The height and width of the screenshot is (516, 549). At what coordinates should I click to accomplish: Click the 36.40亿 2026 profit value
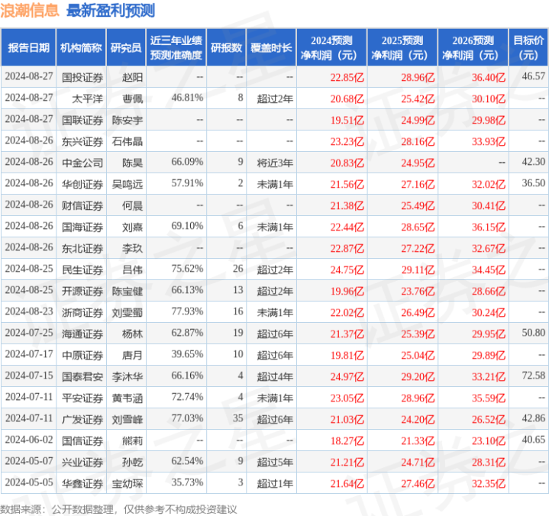[x=489, y=77]
